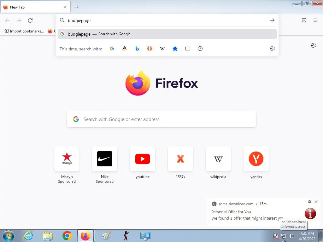Click the red info icon in notification
The image size is (323, 242).
[x=310, y=213]
